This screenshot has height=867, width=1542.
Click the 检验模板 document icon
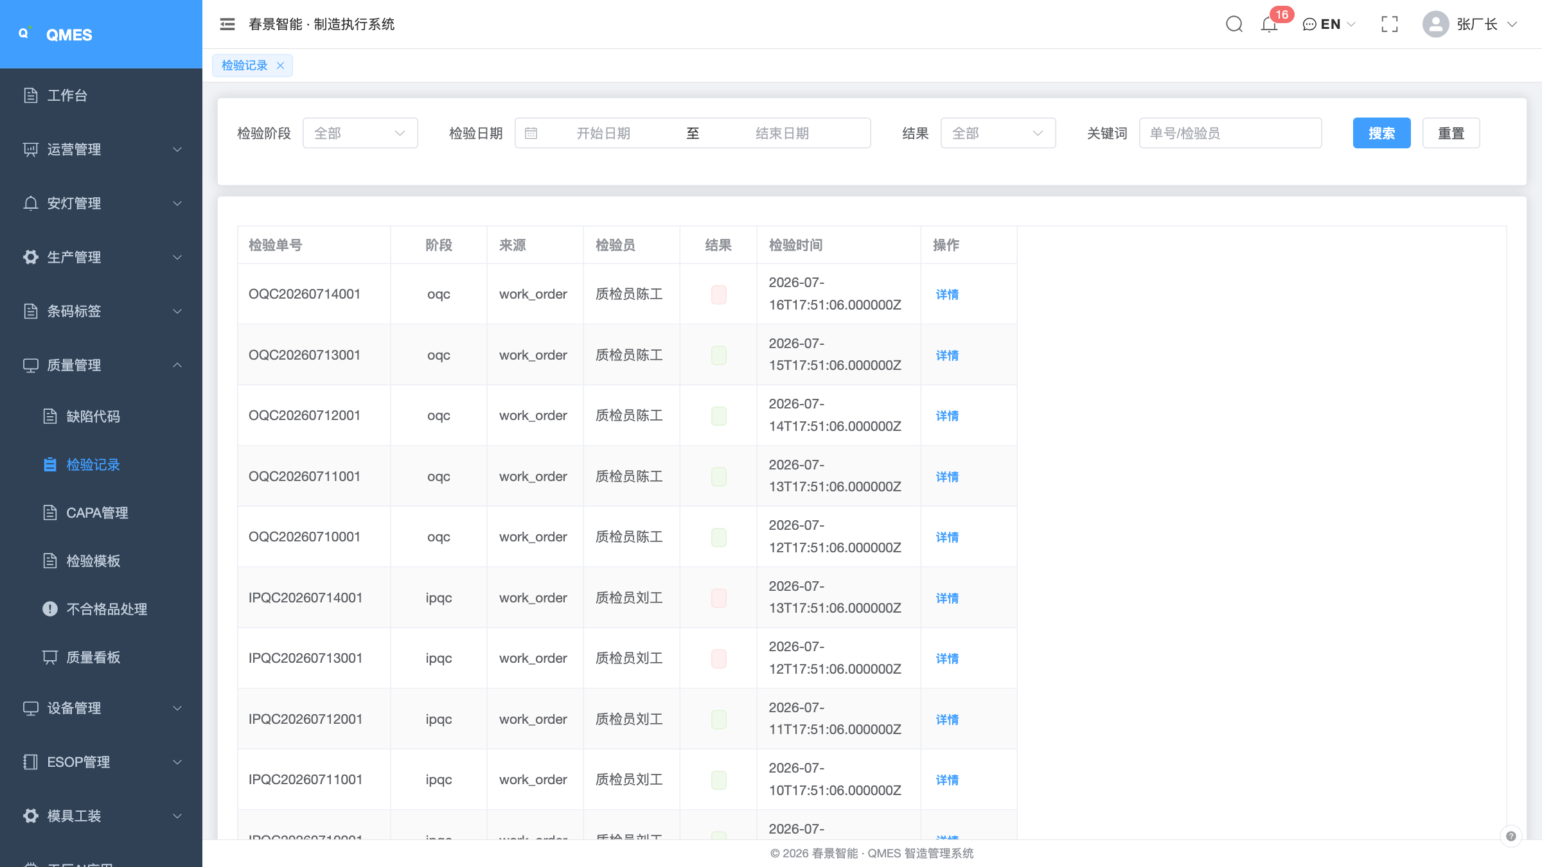click(x=50, y=561)
